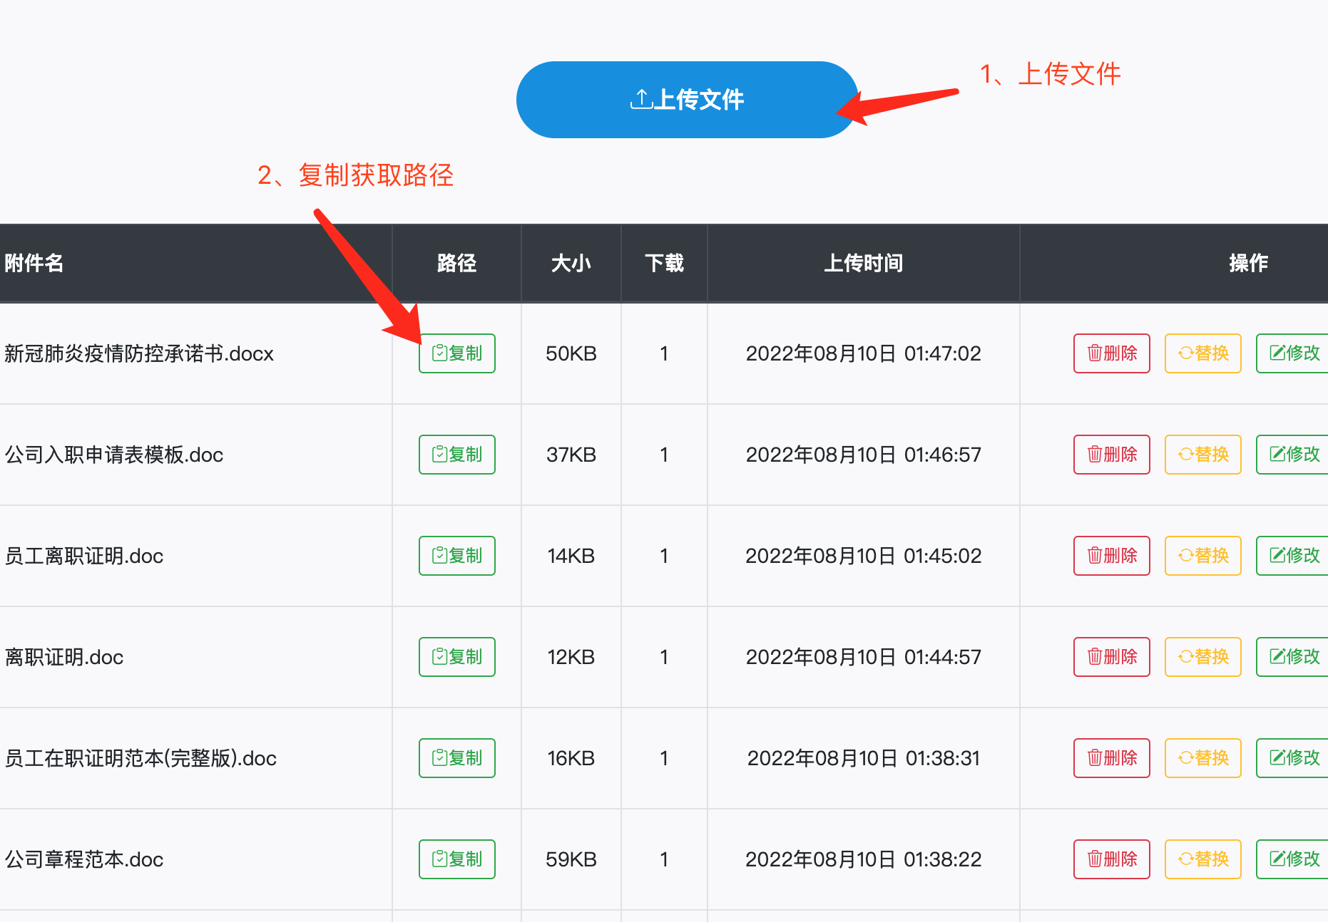Replace the 公司入职申请表模板.doc file
Screen dimensions: 1328x922
click(1202, 455)
